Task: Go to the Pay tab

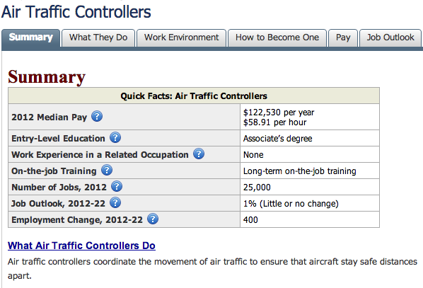Action: [343, 38]
